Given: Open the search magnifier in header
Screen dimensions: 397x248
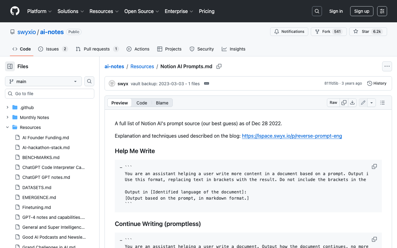Looking at the screenshot, I should point(317,11).
